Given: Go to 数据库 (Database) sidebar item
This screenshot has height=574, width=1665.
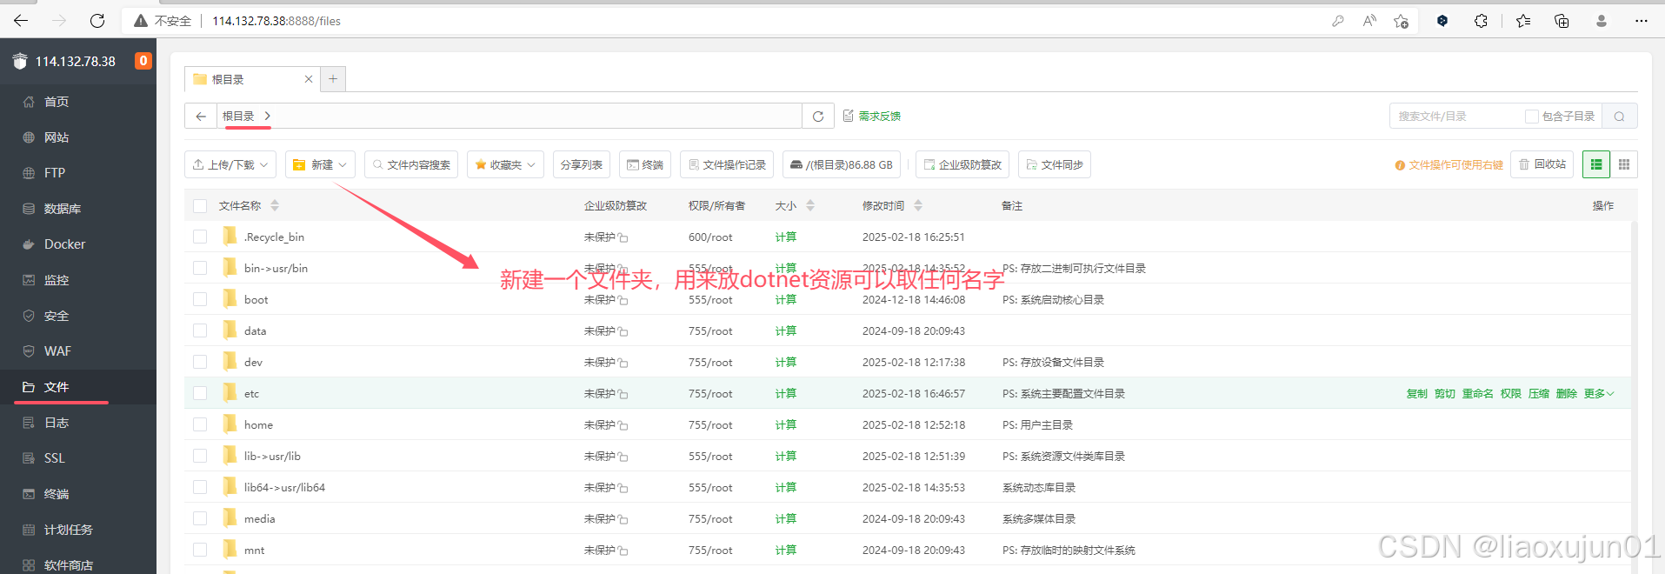Looking at the screenshot, I should tap(62, 209).
